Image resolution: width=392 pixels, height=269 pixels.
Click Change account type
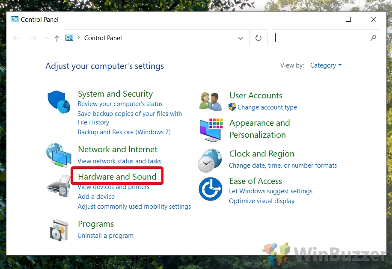click(267, 107)
